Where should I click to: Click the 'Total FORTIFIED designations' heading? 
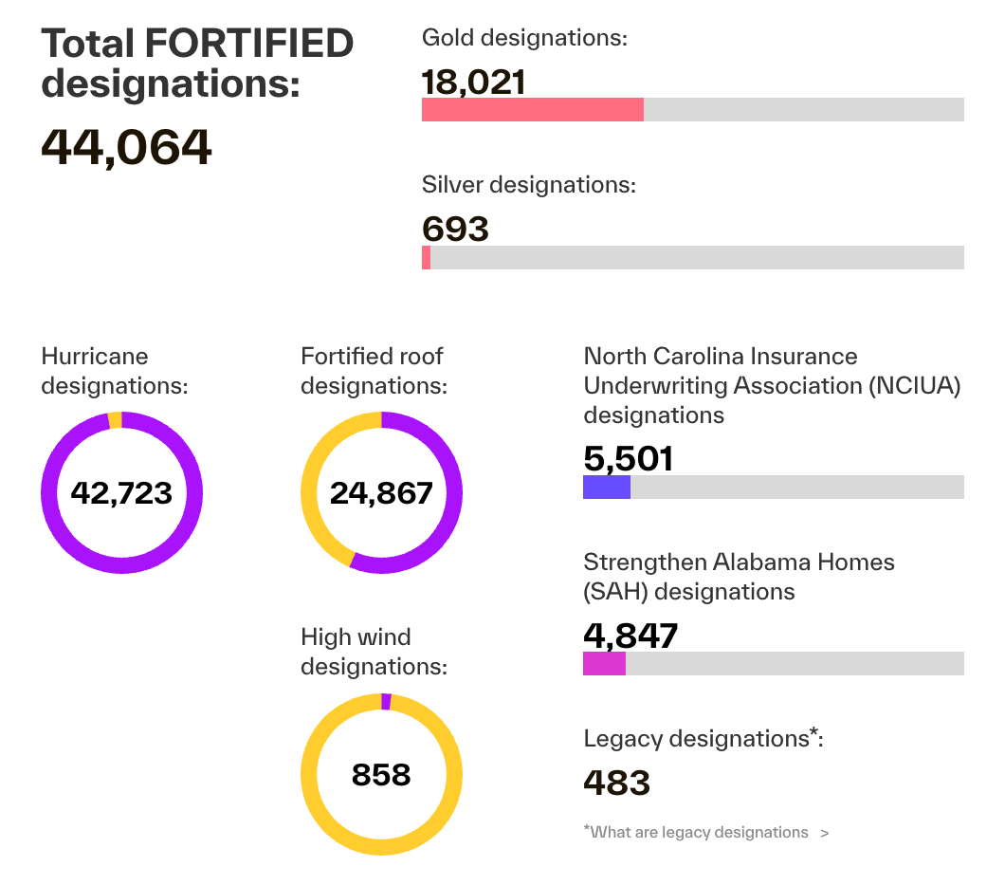tap(197, 63)
